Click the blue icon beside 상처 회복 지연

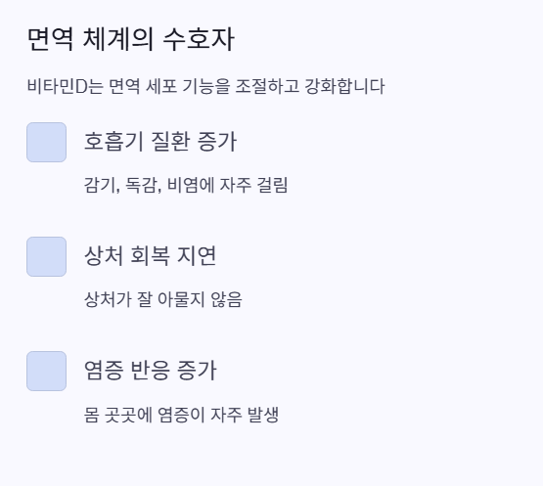[x=46, y=256]
